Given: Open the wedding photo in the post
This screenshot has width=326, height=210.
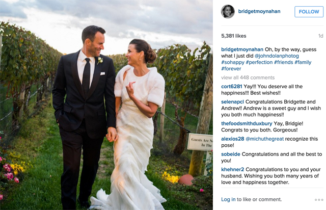Looking at the screenshot, I should coord(106,105).
